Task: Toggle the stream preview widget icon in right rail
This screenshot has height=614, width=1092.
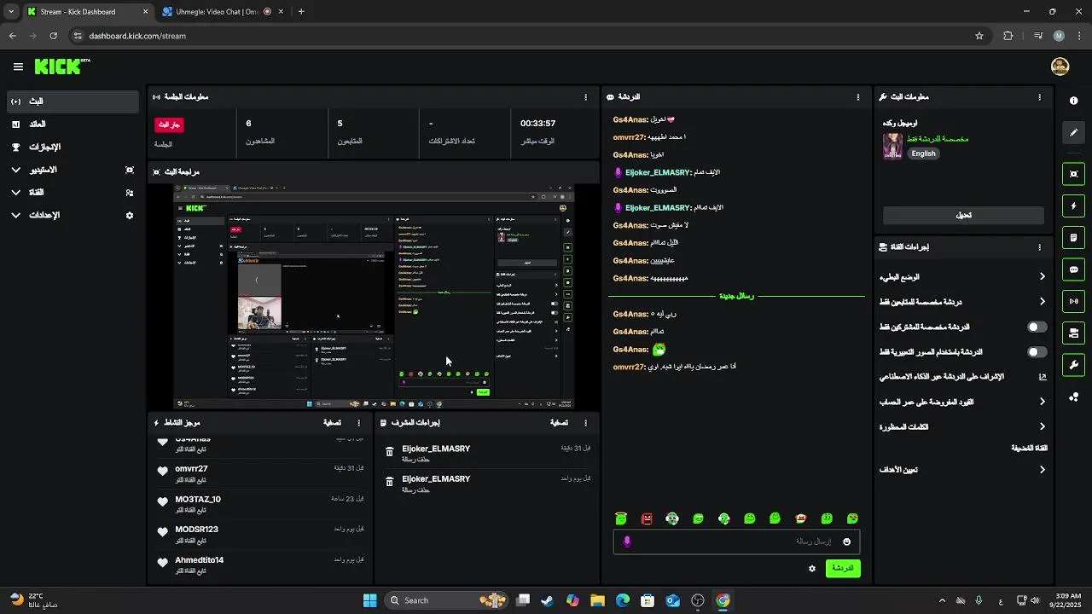Action: pos(1073,174)
